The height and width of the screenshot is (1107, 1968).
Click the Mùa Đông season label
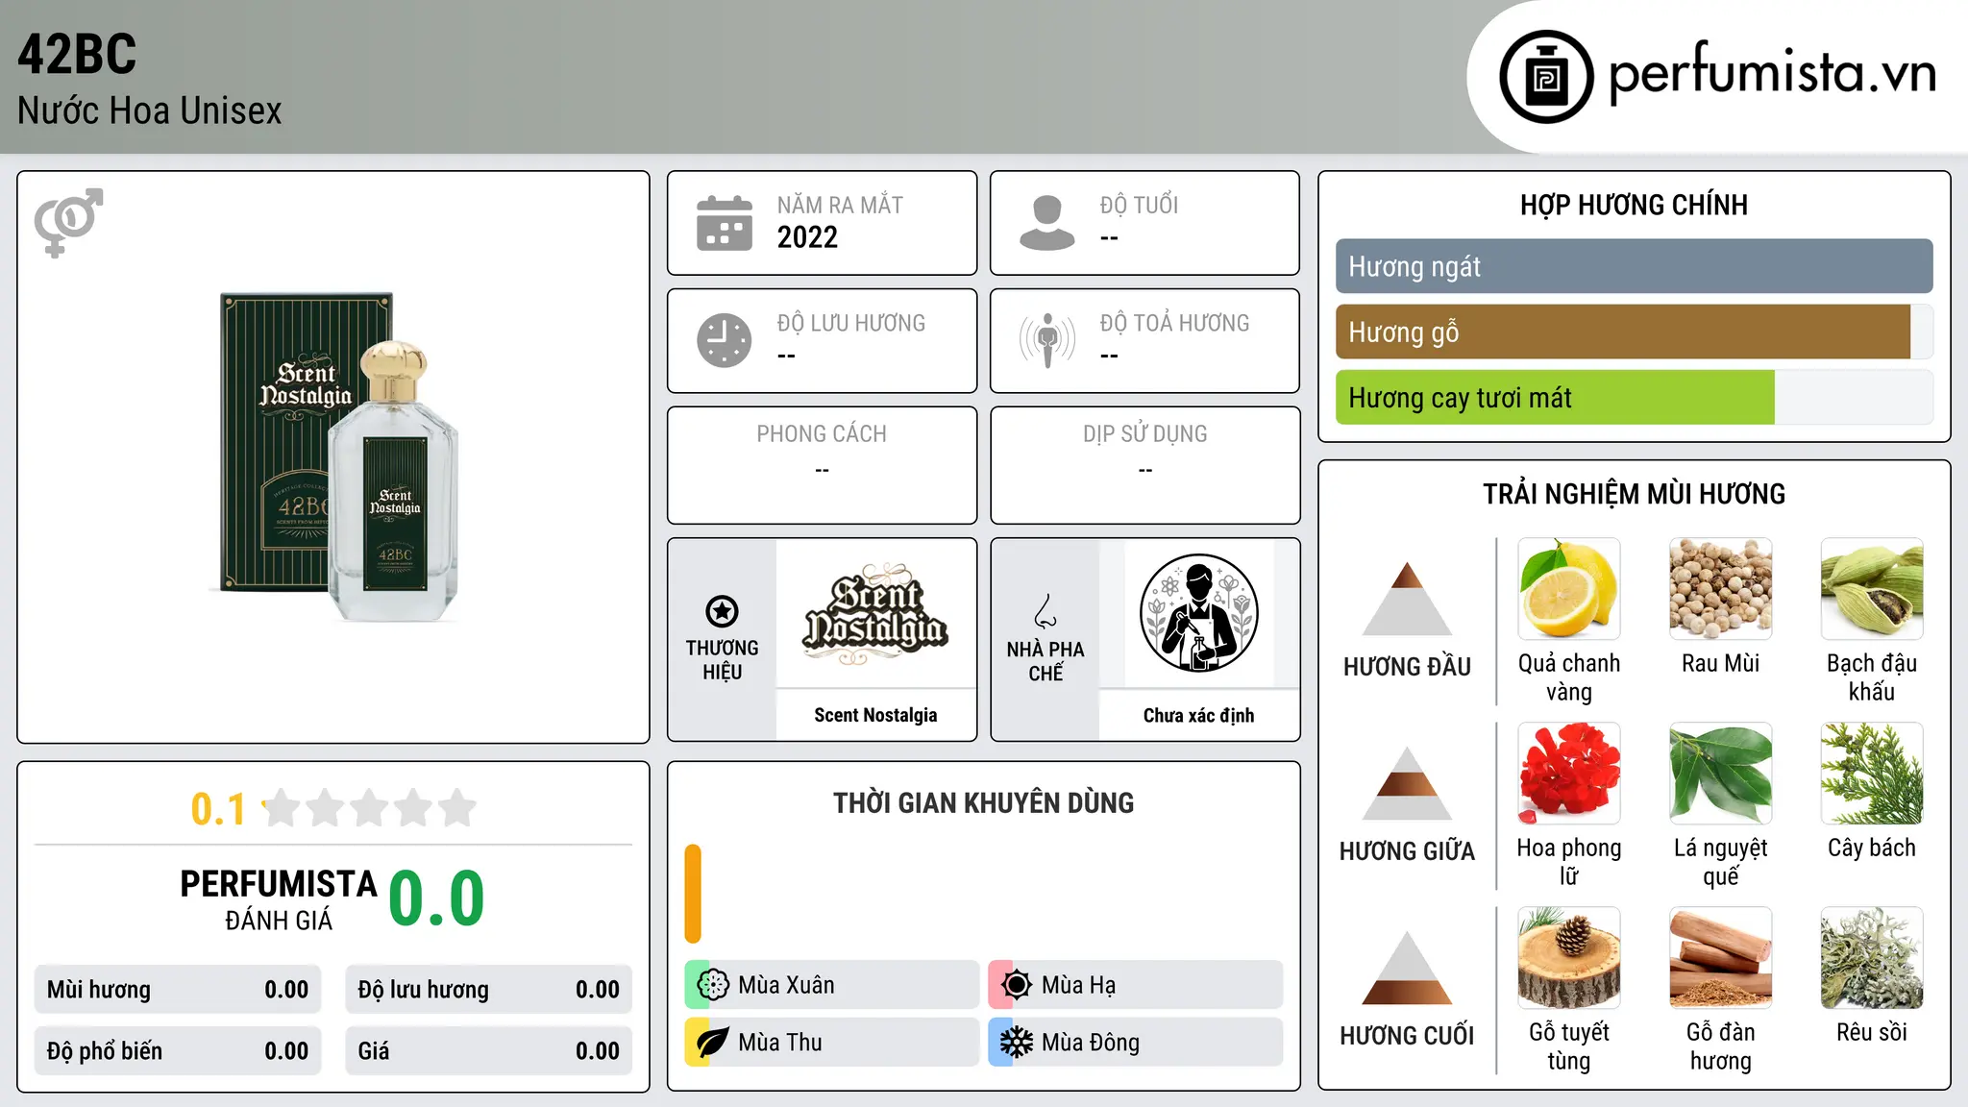coord(1091,1043)
